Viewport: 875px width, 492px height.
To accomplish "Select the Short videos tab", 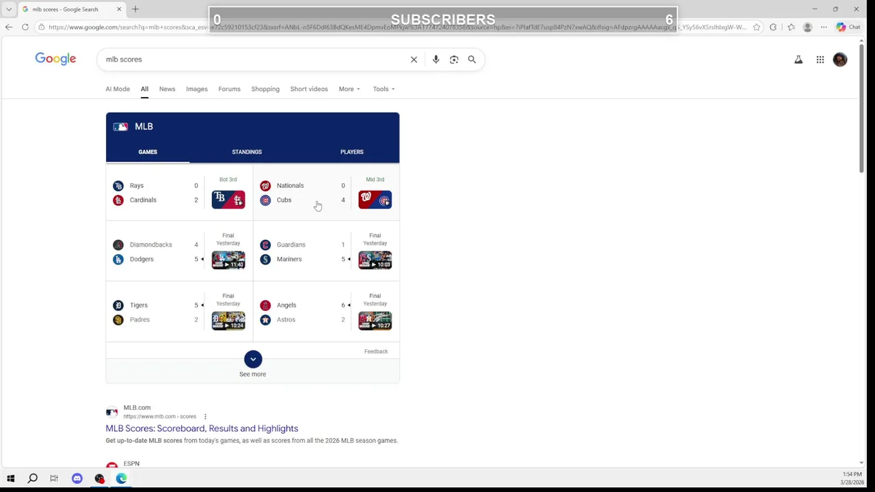I will tap(309, 89).
